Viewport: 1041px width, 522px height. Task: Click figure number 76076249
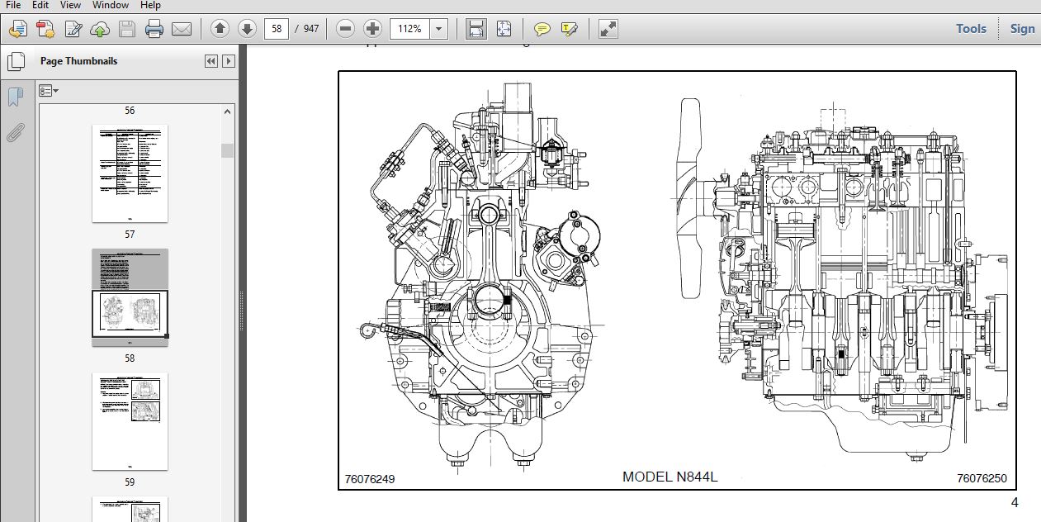click(370, 479)
